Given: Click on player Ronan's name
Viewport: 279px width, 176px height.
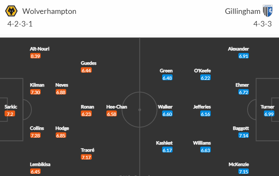Looking at the screenshot, I should tap(88, 107).
